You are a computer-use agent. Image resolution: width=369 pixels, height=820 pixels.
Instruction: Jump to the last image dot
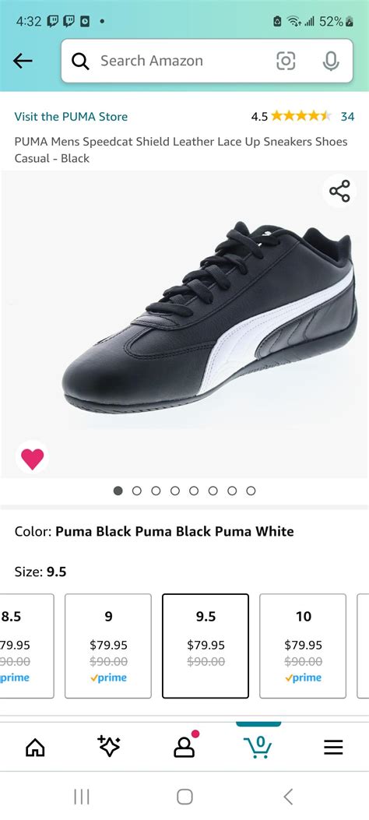(x=251, y=491)
